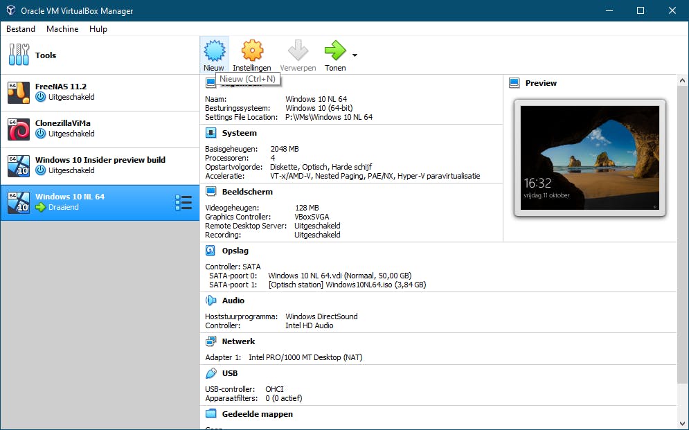This screenshot has width=689, height=430.
Task: Click the green Tonen arrow
Action: pyautogui.click(x=335, y=51)
